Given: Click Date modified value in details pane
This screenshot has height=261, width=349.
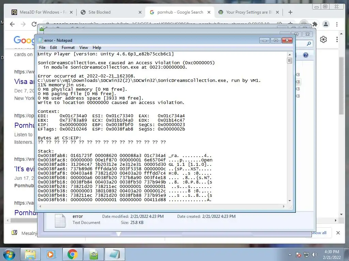Looking at the screenshot, I should [147, 216].
